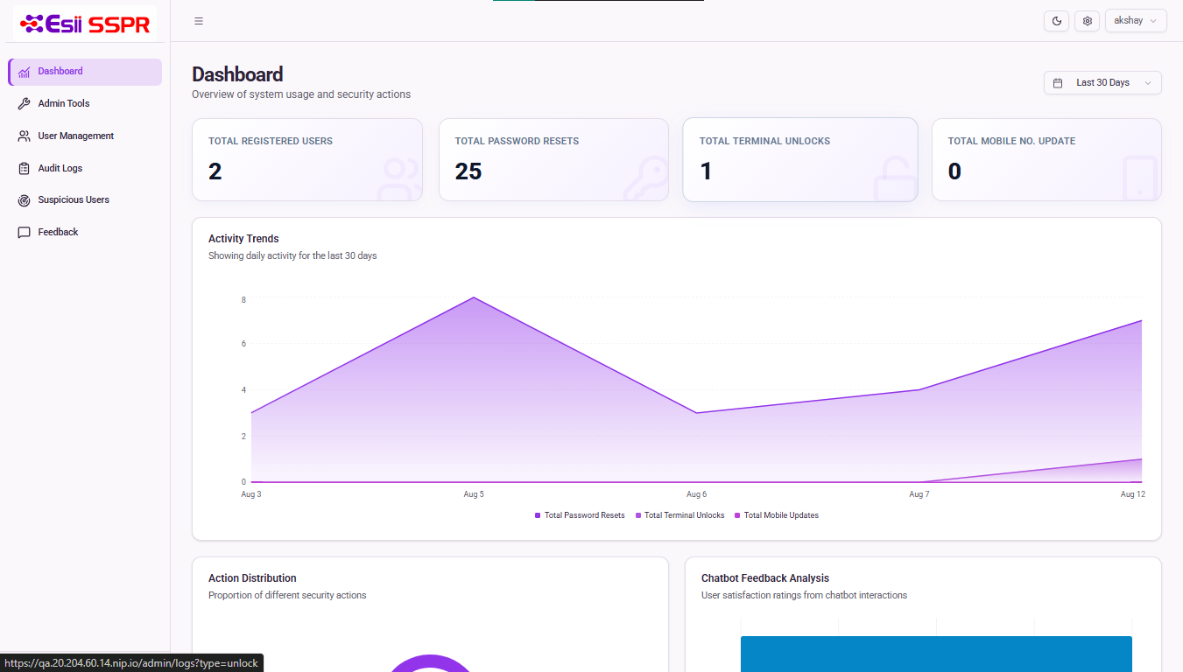The width and height of the screenshot is (1183, 672).
Task: Toggle the Total Password Resets chart legend entry
Action: pyautogui.click(x=580, y=515)
